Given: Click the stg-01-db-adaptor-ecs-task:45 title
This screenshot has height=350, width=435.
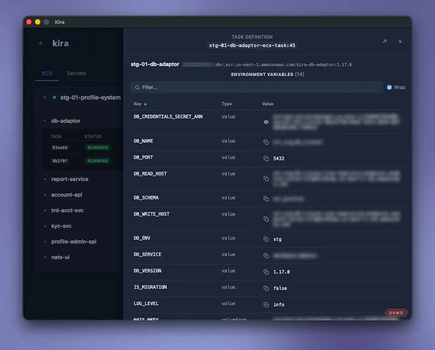Looking at the screenshot, I should click(252, 45).
